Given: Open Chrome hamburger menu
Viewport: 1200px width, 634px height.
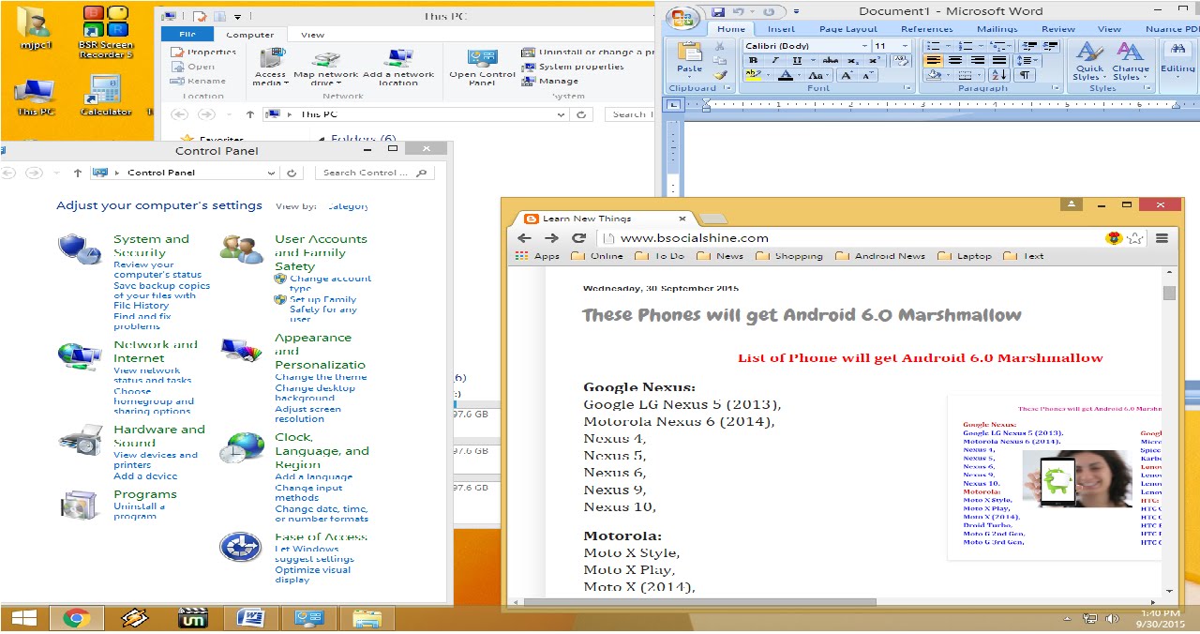Looking at the screenshot, I should [x=1162, y=238].
